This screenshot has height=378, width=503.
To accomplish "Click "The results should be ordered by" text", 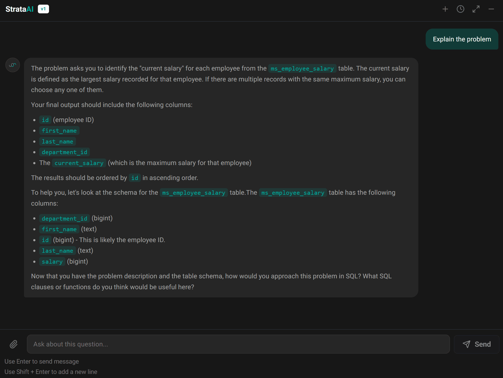I will [79, 178].
